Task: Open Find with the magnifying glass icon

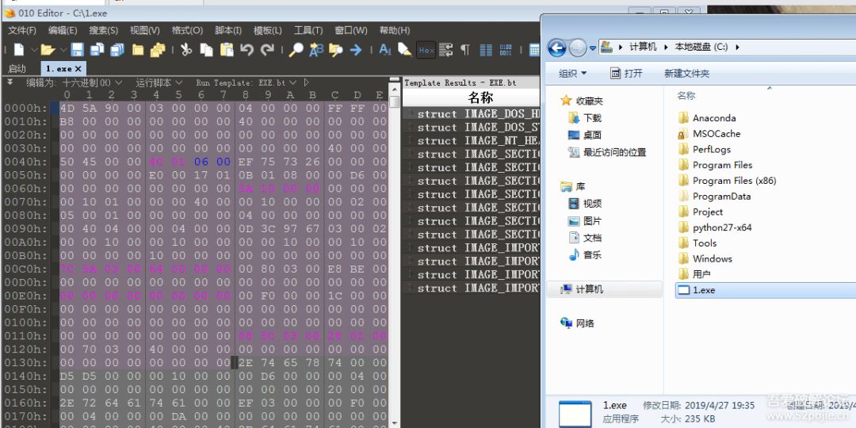Action: coord(296,50)
